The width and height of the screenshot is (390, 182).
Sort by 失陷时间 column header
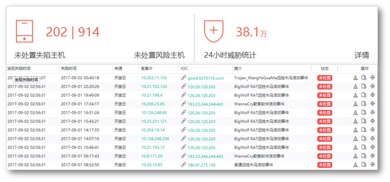pyautogui.click(x=69, y=69)
